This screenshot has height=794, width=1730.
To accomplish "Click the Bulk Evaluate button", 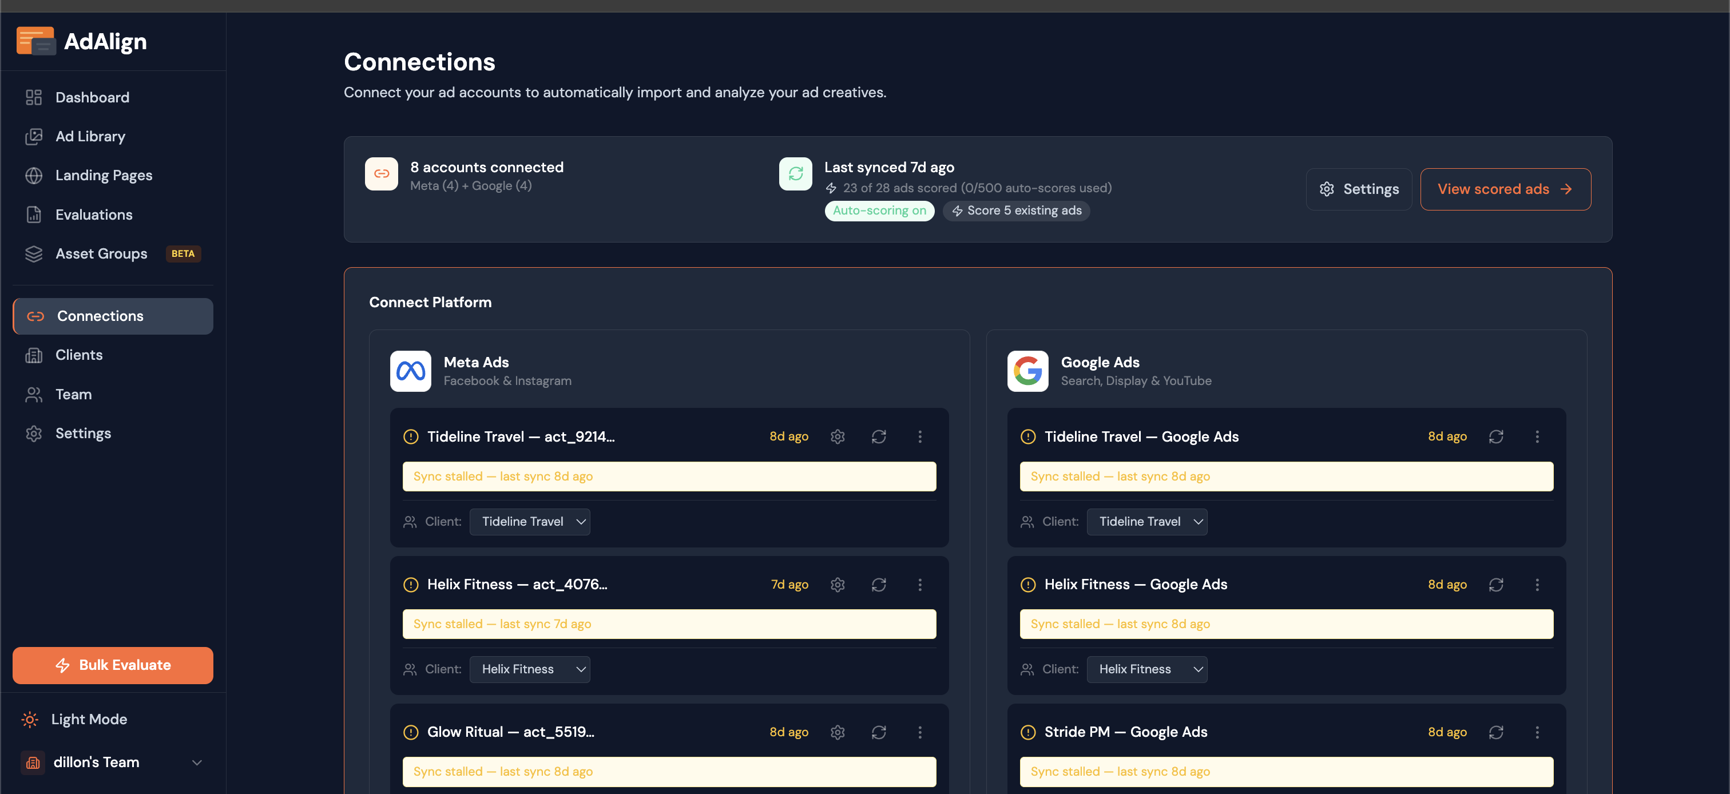I will (113, 665).
